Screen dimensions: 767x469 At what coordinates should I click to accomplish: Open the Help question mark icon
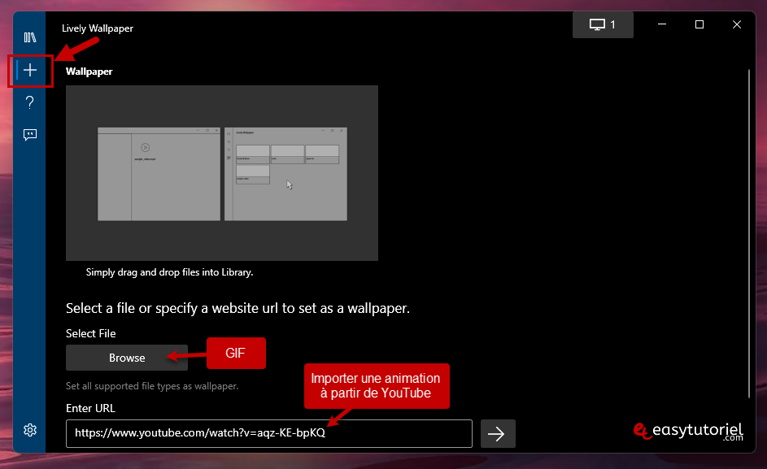[x=30, y=102]
